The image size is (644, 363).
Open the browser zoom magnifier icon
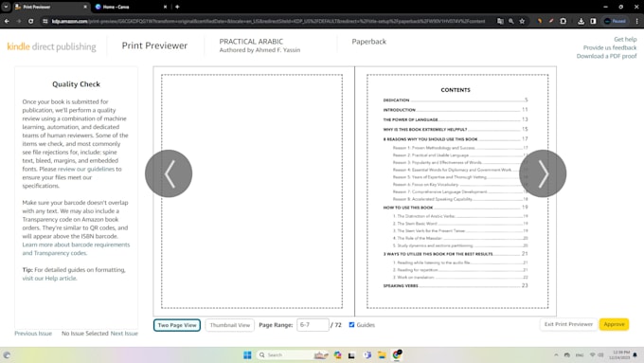(510, 21)
